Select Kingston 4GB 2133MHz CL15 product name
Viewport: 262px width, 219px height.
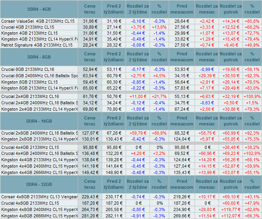[30, 33]
